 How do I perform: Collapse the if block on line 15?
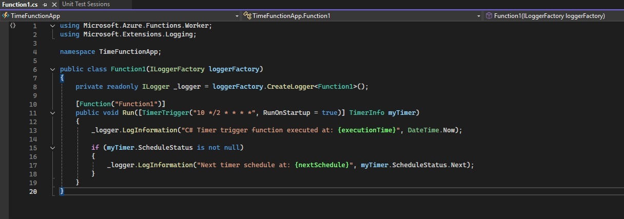pyautogui.click(x=53, y=148)
